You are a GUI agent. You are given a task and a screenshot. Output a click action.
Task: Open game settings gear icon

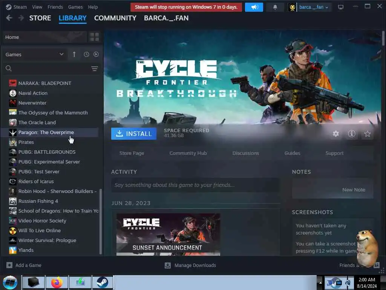click(x=336, y=134)
